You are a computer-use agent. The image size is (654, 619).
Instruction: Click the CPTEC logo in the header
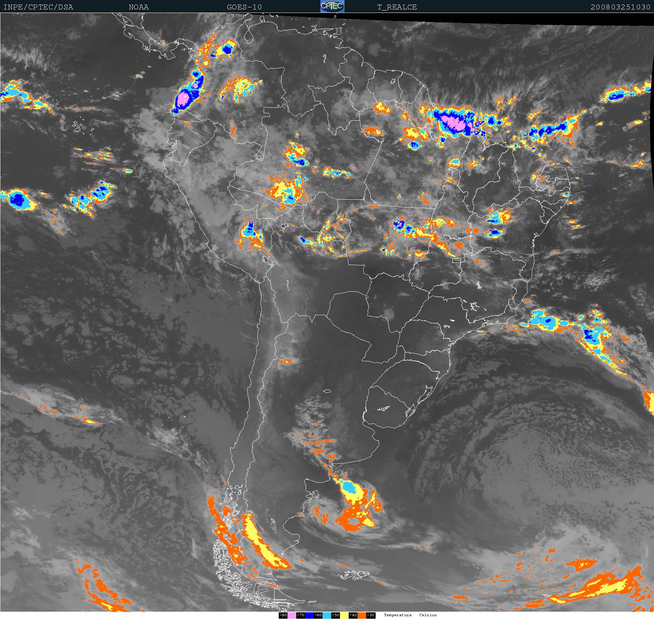point(332,6)
